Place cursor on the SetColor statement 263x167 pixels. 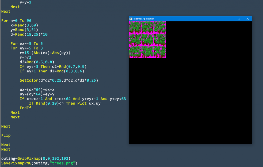pyautogui.click(x=59, y=80)
